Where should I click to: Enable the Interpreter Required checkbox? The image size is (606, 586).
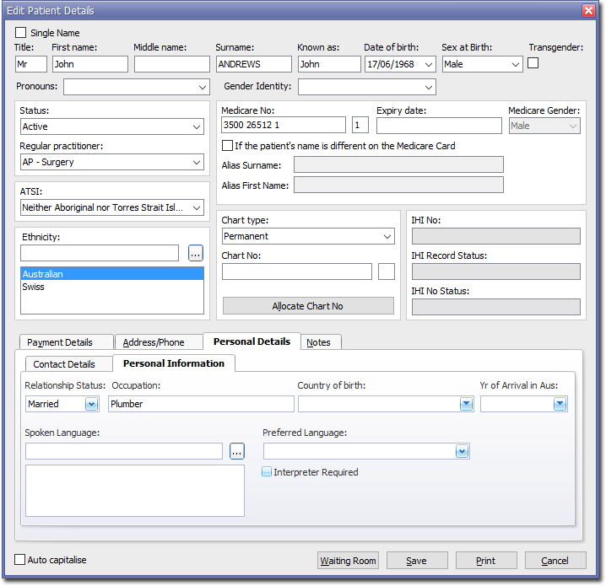coord(267,472)
